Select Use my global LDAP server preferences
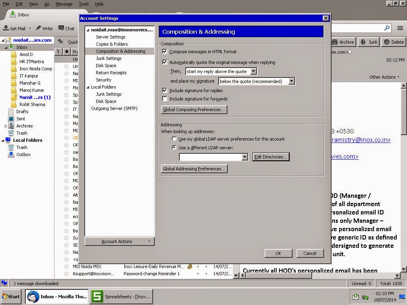This screenshot has height=305, width=407. tap(174, 139)
